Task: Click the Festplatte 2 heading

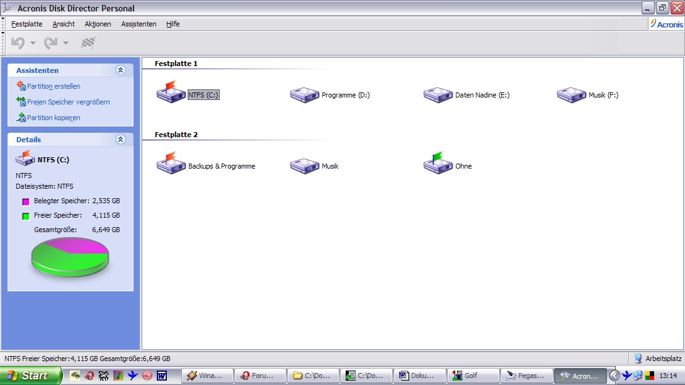Action: (x=176, y=135)
